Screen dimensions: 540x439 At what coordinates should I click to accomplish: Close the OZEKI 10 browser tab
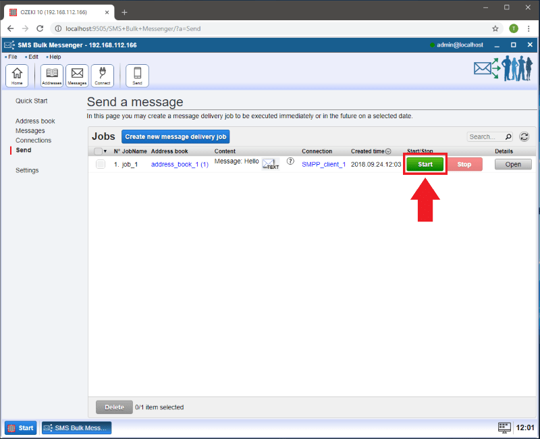tap(107, 12)
